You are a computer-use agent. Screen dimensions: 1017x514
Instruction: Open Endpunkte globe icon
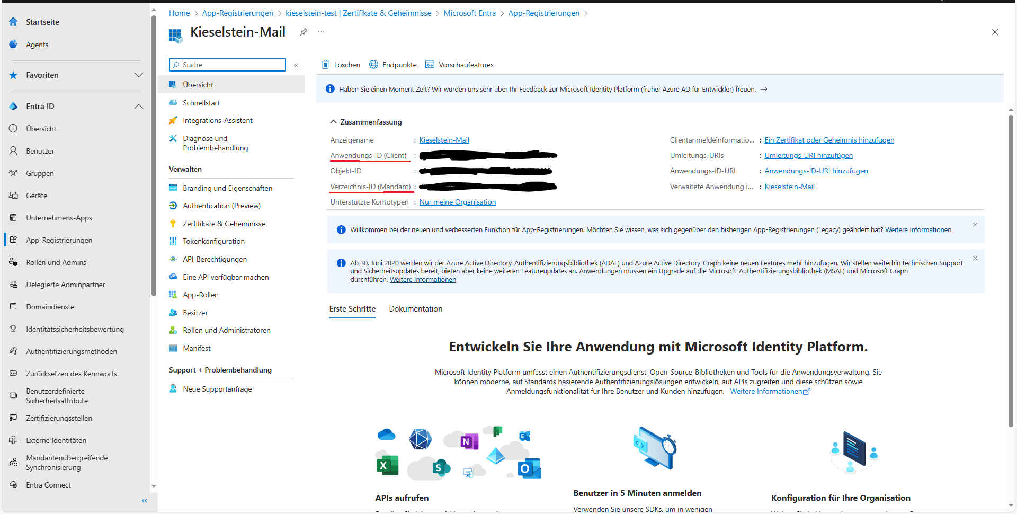click(373, 65)
